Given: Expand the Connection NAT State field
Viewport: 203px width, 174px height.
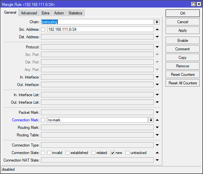Looking at the screenshot, I should click(157, 160).
